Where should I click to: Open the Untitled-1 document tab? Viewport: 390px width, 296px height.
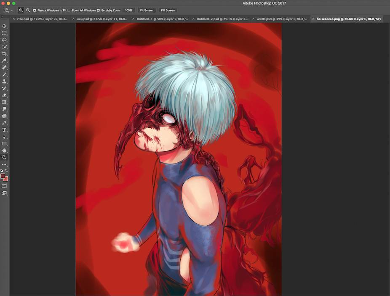(163, 19)
